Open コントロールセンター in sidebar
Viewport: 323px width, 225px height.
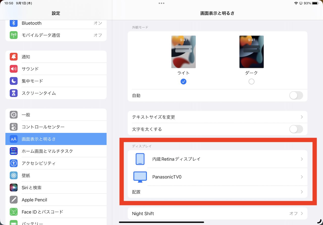point(56,127)
